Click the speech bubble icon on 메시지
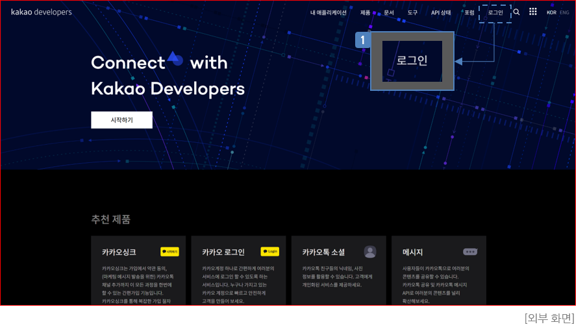This screenshot has width=585, height=331. (470, 252)
